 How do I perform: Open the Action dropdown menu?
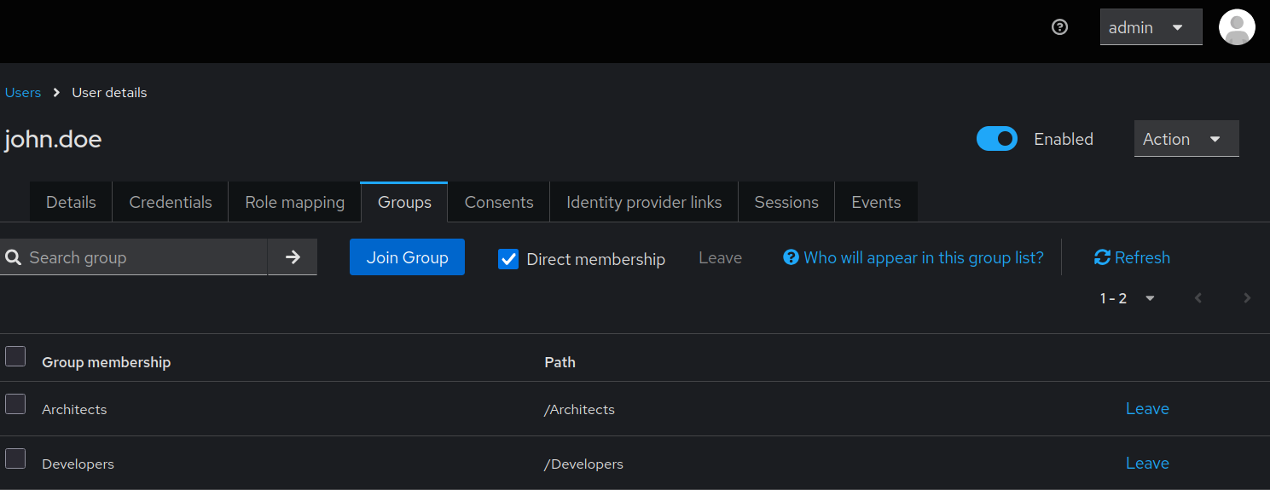tap(1186, 139)
